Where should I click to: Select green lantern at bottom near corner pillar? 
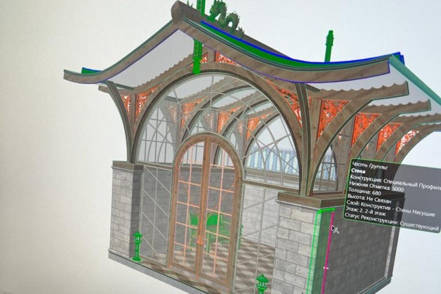(x=262, y=284)
